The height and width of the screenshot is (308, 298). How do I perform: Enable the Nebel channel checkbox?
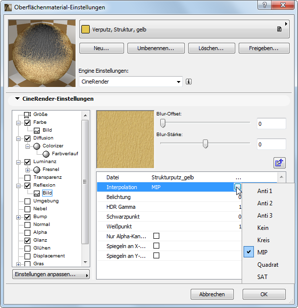(x=27, y=209)
